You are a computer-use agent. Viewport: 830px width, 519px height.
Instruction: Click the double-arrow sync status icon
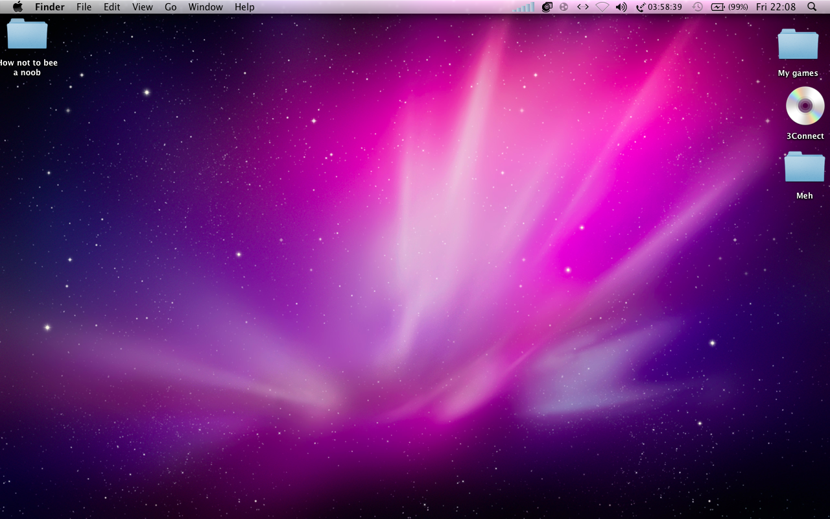click(x=583, y=7)
